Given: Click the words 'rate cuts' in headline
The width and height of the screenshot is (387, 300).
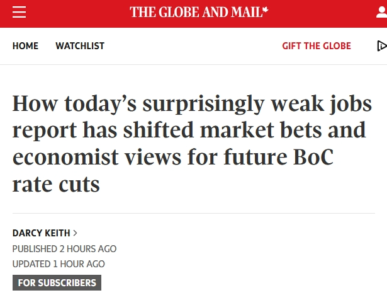Looking at the screenshot, I should click(x=56, y=185).
